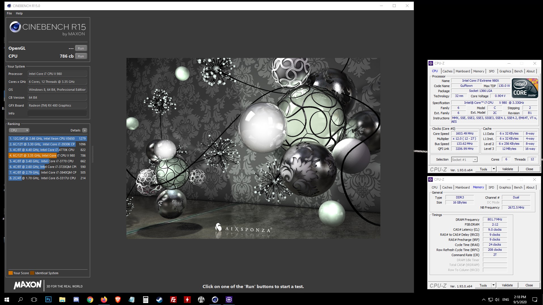Run the OpenGL benchmark in Cinebench
The image size is (543, 305).
point(81,48)
